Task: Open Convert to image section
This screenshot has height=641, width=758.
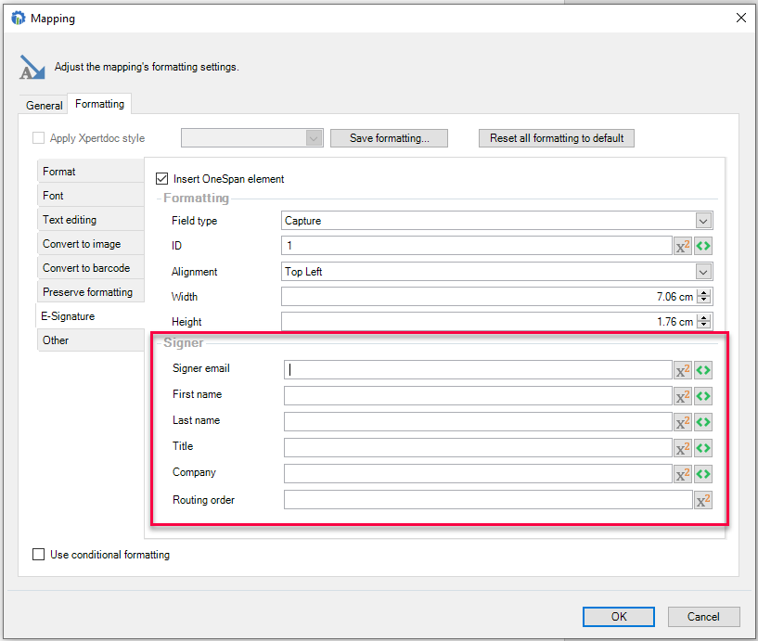Action: pos(90,244)
